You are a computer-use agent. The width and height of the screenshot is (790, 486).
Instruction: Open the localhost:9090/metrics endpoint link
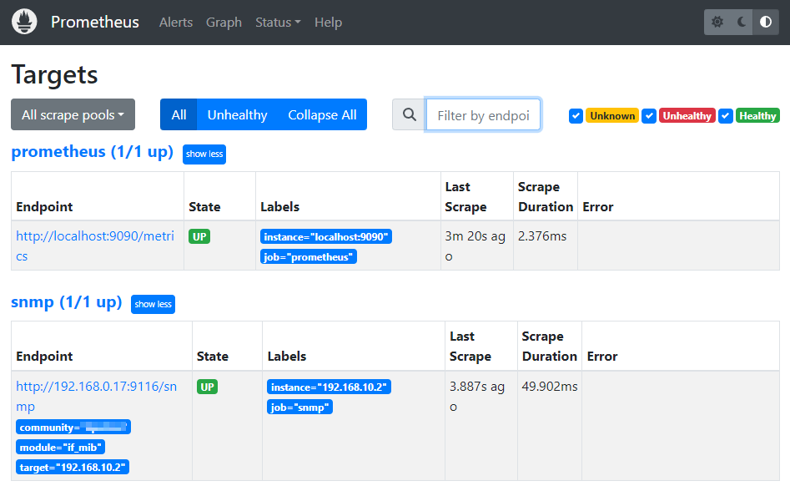pyautogui.click(x=95, y=246)
